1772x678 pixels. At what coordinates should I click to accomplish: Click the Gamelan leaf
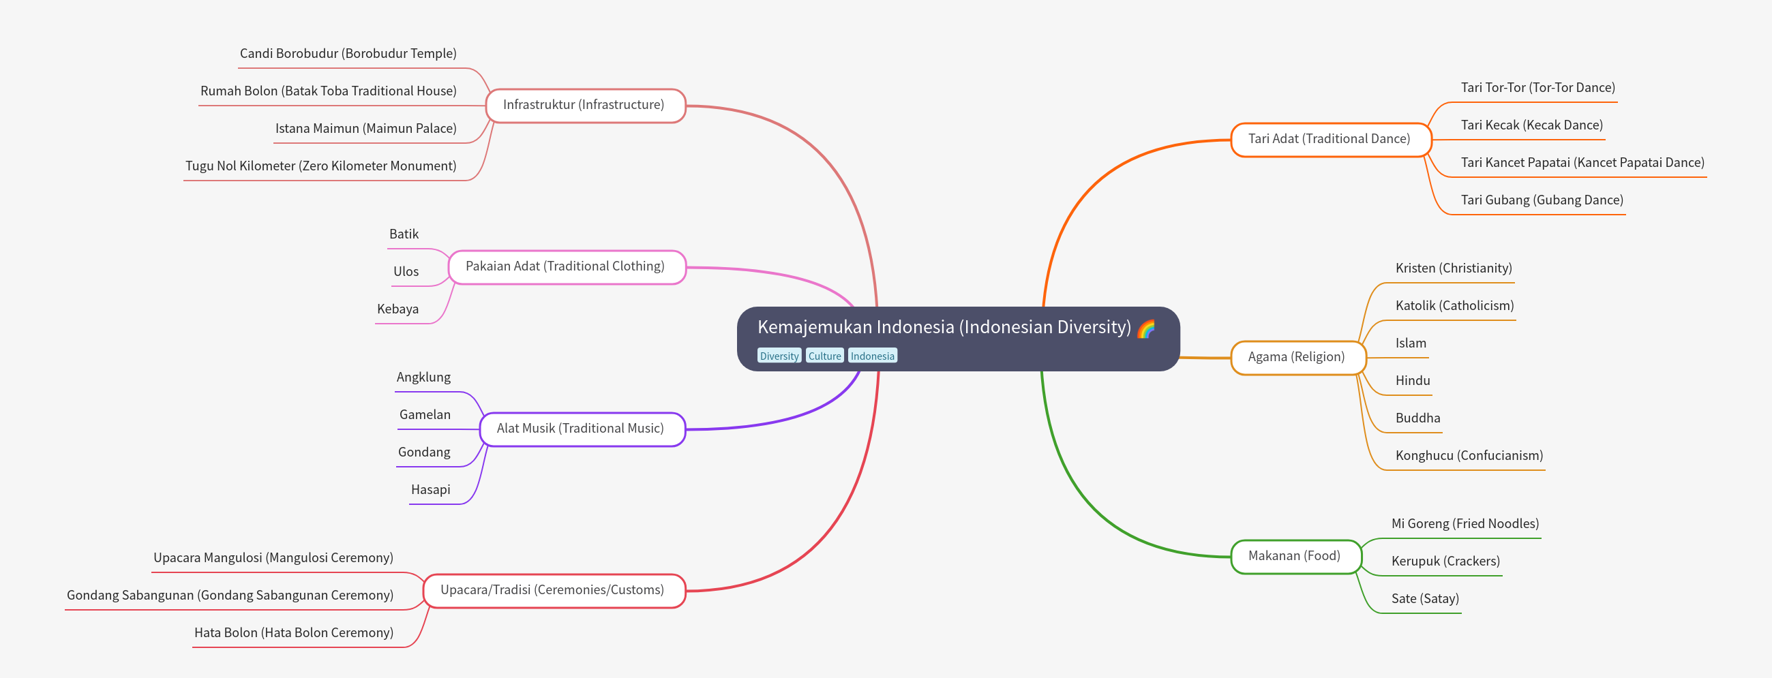click(425, 415)
